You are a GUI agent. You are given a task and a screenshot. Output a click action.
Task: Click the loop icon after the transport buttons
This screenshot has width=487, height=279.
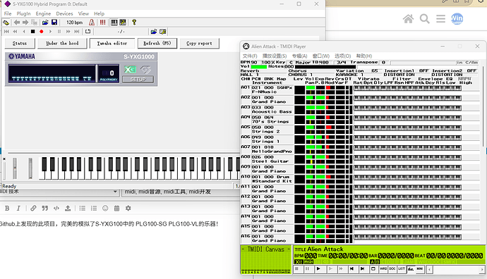click(88, 32)
